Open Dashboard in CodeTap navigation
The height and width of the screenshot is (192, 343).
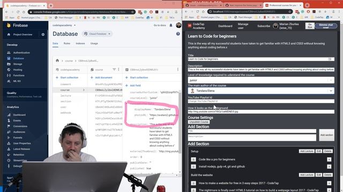[225, 26]
